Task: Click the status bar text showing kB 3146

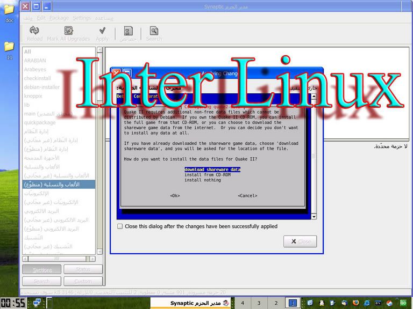Action: [123, 292]
